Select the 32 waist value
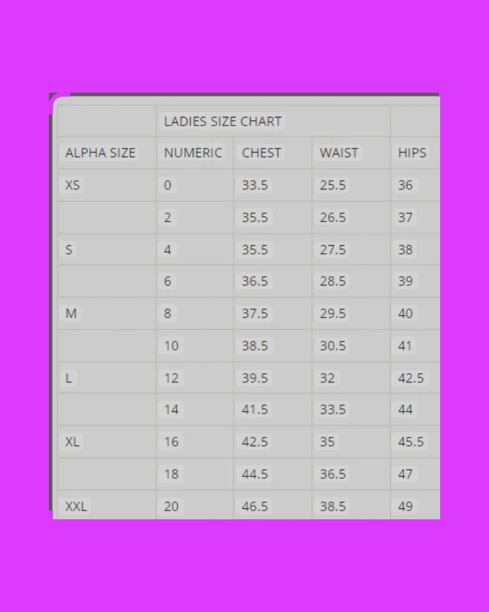Image resolution: width=489 pixels, height=612 pixels. pyautogui.click(x=327, y=378)
